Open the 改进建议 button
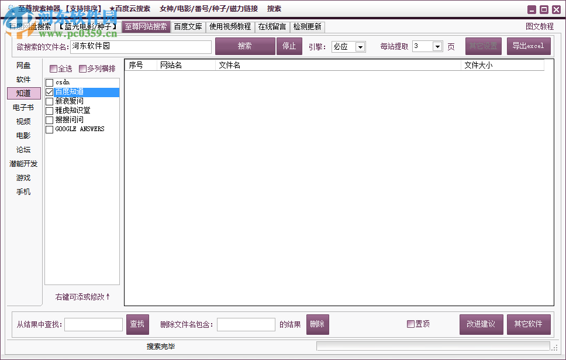566x360 pixels. [x=481, y=324]
